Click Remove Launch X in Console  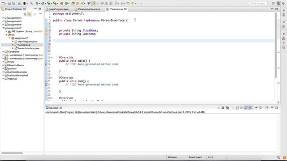223,108
